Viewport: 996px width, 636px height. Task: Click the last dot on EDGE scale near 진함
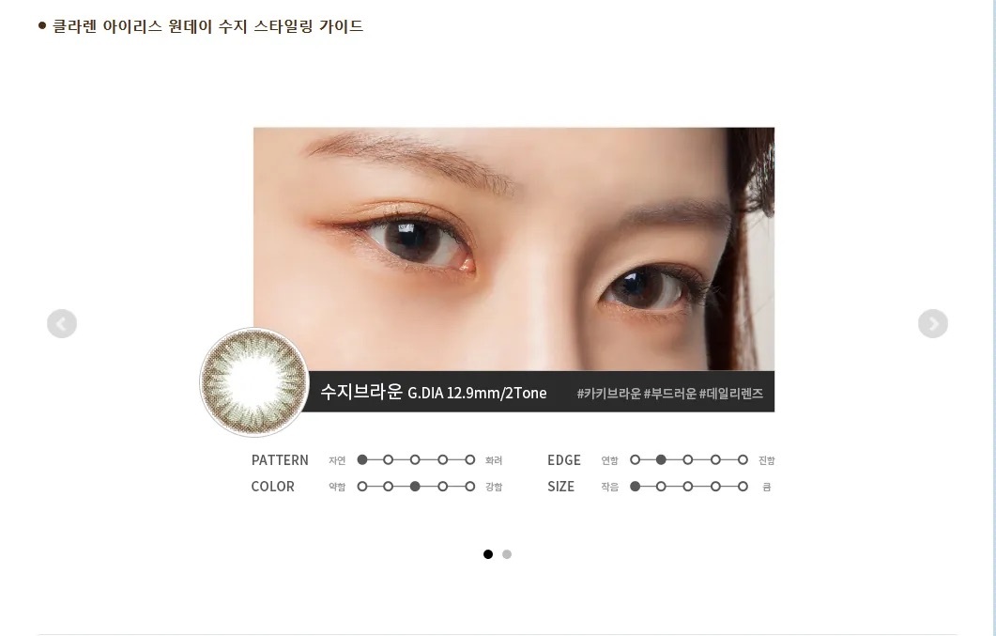pyautogui.click(x=743, y=460)
